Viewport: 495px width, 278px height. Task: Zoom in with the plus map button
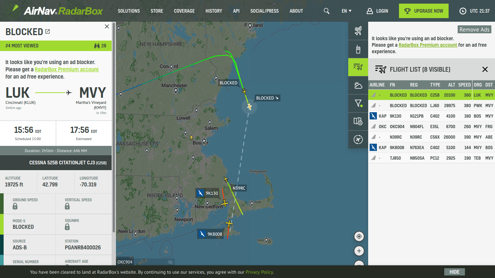pyautogui.click(x=359, y=251)
